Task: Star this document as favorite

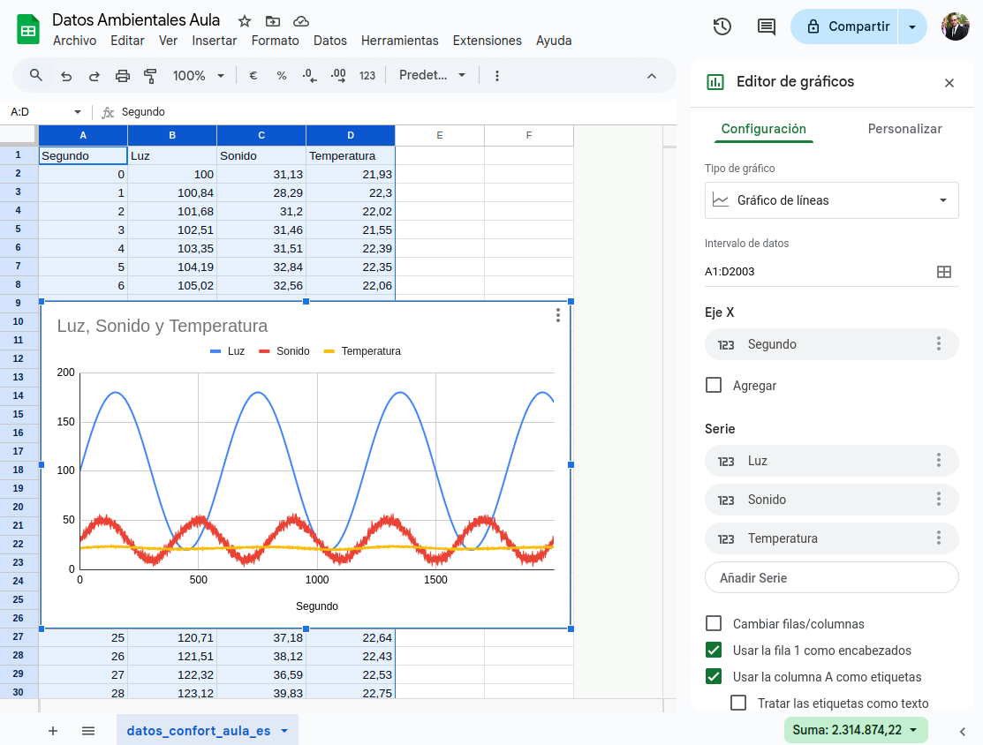Action: pos(245,20)
